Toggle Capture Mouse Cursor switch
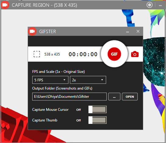 [x=98, y=110]
